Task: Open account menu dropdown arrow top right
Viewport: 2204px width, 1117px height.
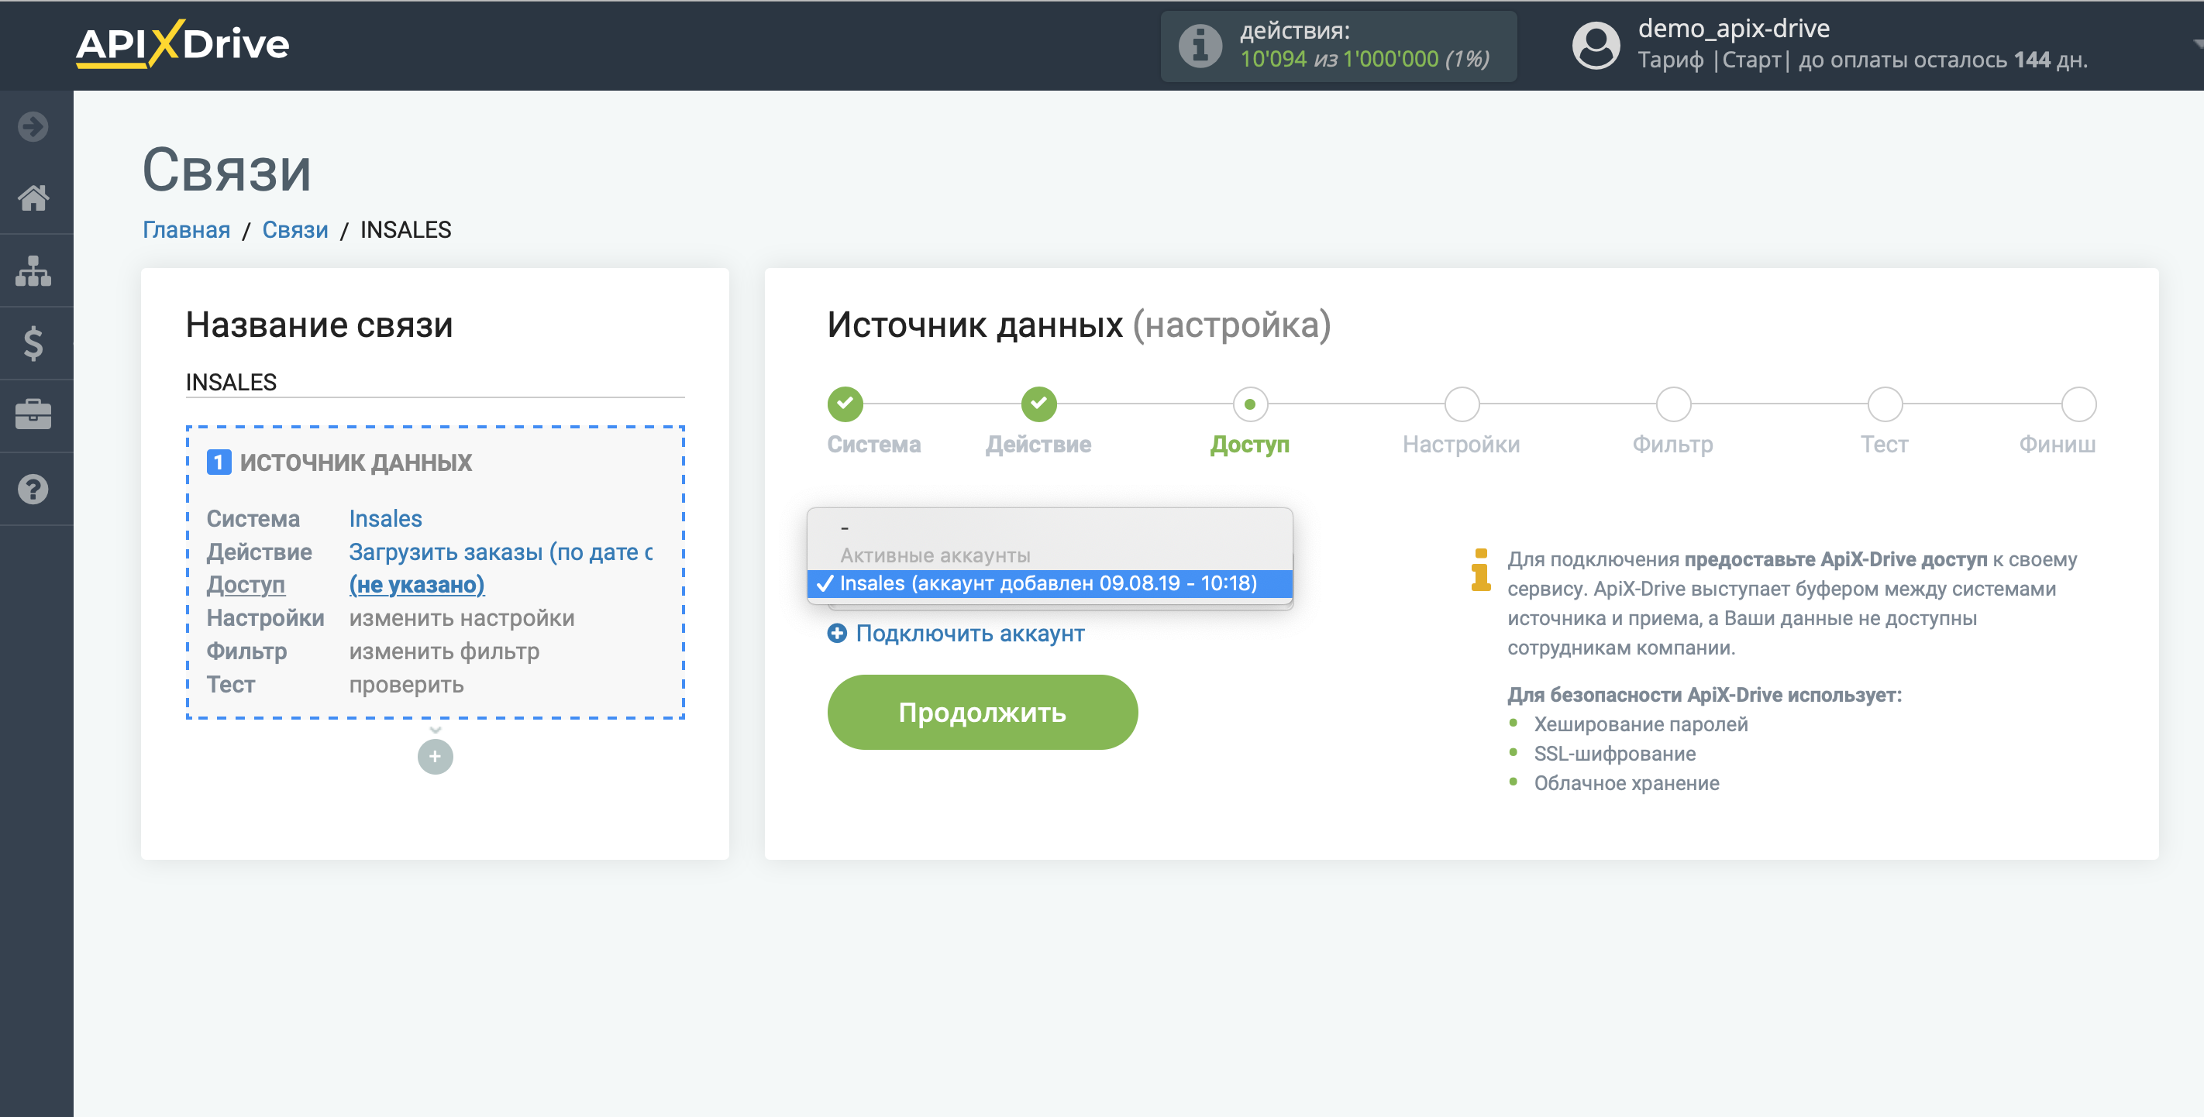Action: pyautogui.click(x=2196, y=44)
